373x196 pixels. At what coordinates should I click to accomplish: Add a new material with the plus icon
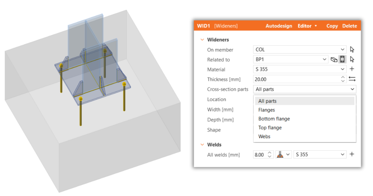tap(352, 69)
